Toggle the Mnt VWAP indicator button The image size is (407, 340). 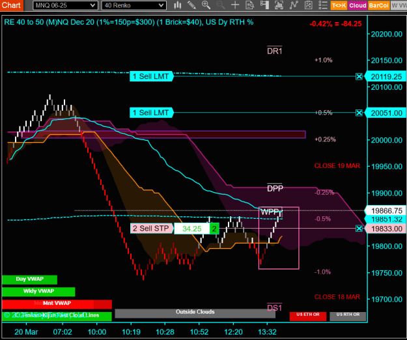tap(57, 304)
